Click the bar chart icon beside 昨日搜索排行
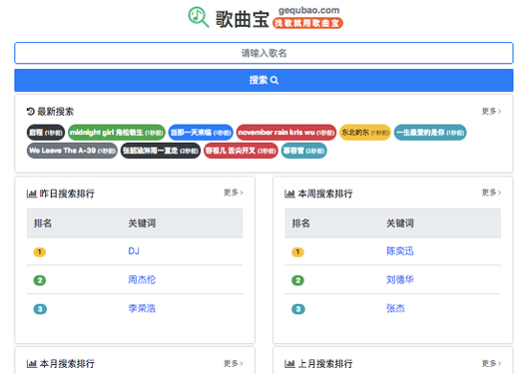Image resolution: width=522 pixels, height=374 pixels. [32, 193]
